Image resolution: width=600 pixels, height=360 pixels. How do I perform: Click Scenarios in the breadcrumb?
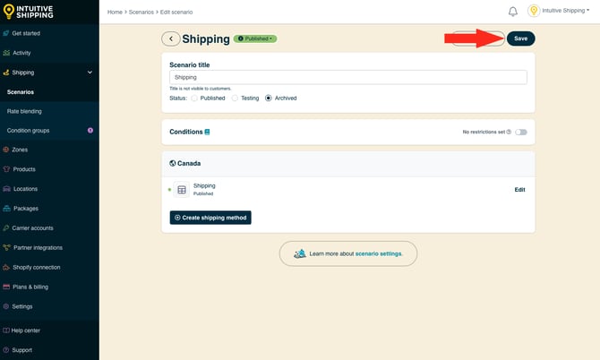[x=141, y=13]
